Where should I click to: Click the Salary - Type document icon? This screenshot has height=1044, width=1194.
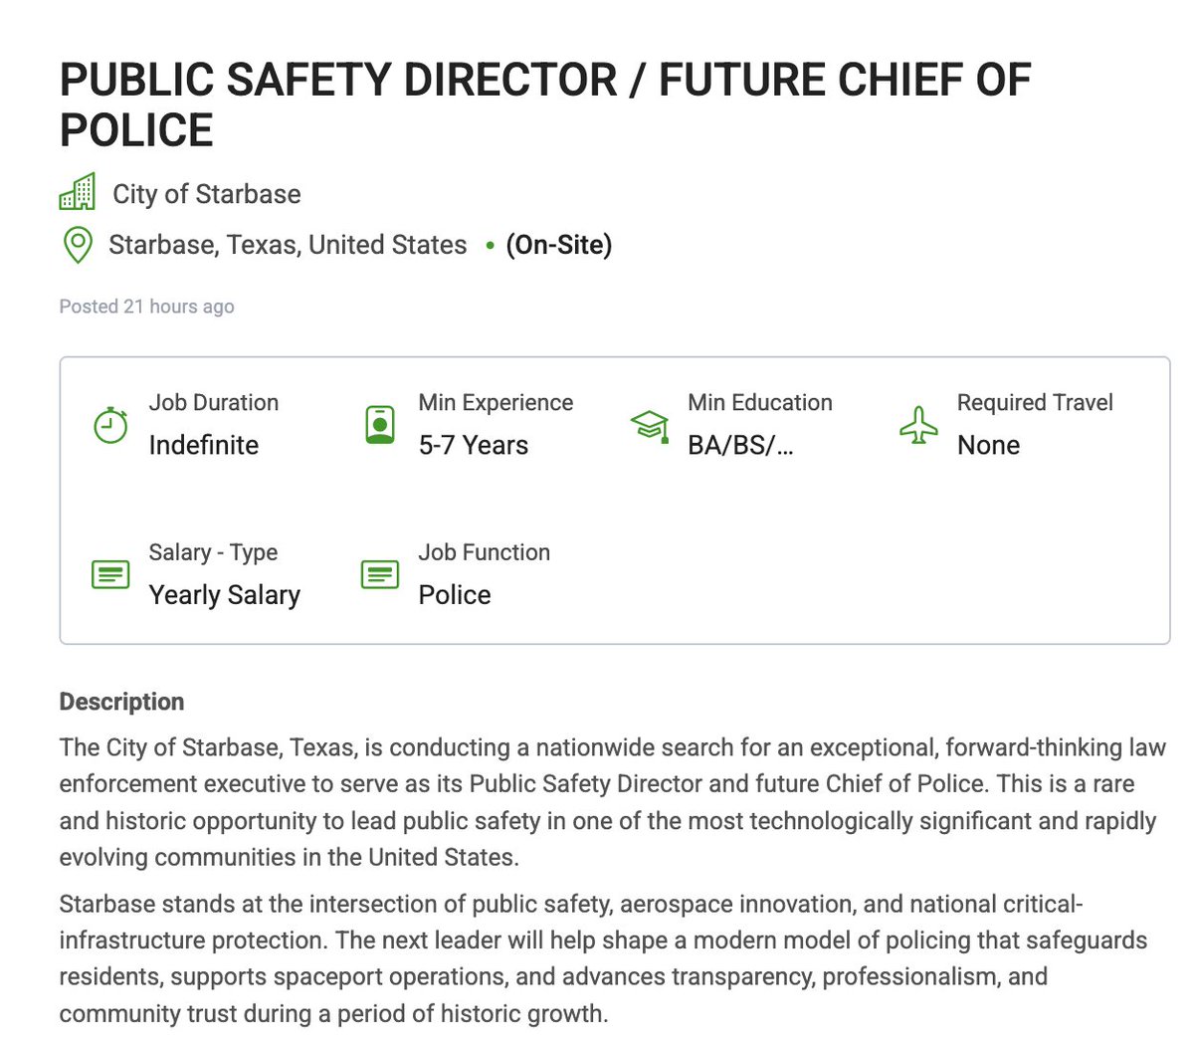(x=109, y=574)
